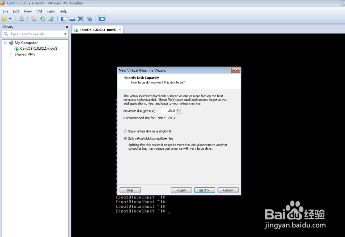Viewport: 345px width, 237px height.
Task: Switch to the CentOS-1.8.32.1-now5 tab
Action: point(98,30)
